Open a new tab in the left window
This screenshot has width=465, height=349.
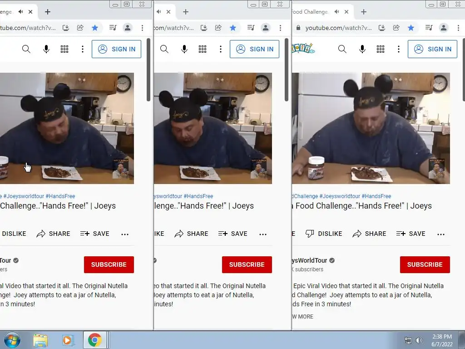[x=47, y=12]
